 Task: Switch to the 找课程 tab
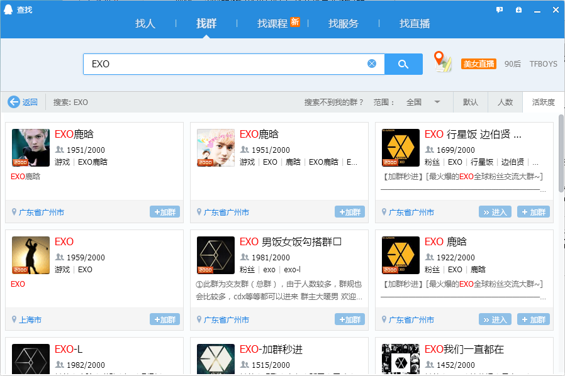click(272, 24)
